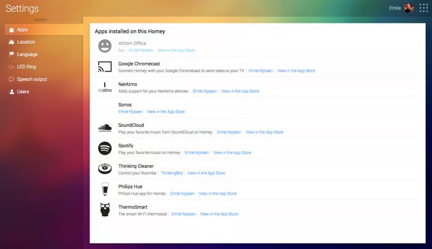Click the Spotify logo icon
This screenshot has height=249, width=432.
tap(105, 149)
